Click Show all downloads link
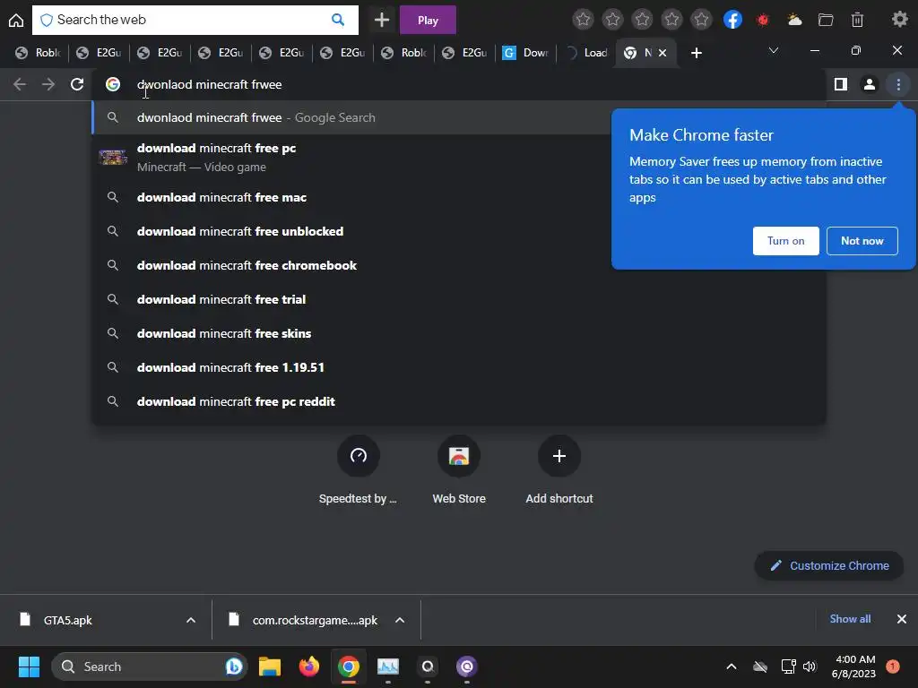Image resolution: width=918 pixels, height=688 pixels. (850, 619)
